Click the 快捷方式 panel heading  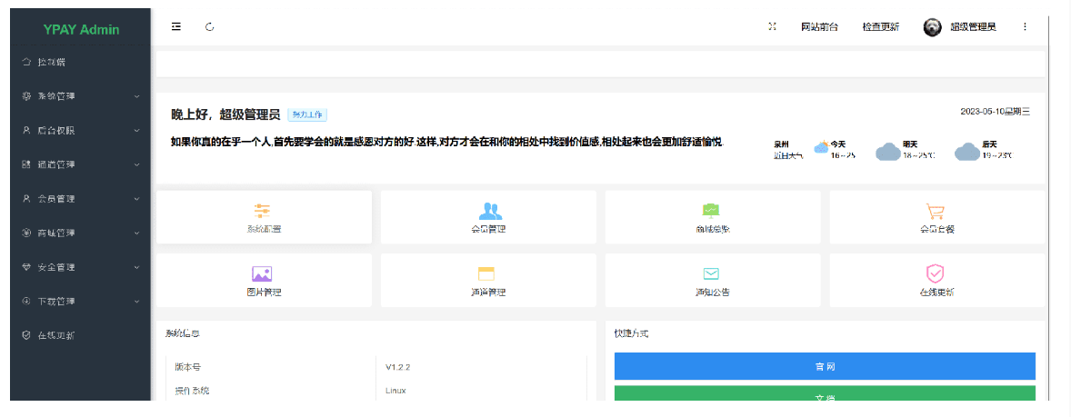pos(631,333)
